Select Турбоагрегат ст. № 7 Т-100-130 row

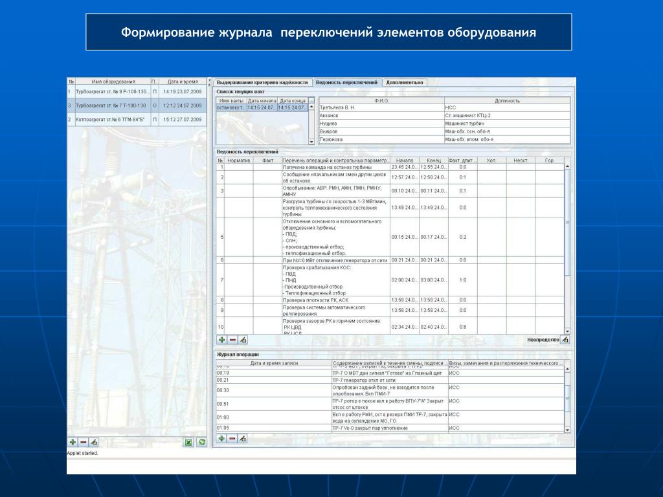(137, 105)
